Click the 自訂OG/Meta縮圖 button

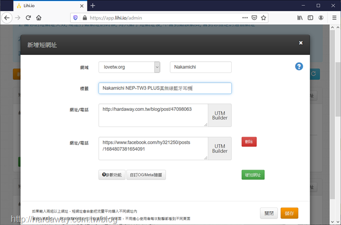click(x=146, y=175)
